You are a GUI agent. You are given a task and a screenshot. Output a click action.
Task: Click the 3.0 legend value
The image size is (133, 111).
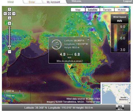click(x=123, y=50)
